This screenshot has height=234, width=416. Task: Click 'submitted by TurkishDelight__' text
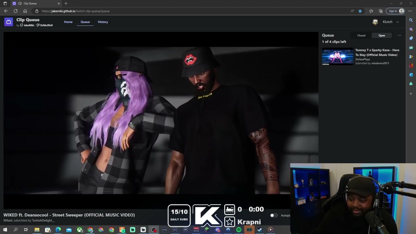(34, 220)
